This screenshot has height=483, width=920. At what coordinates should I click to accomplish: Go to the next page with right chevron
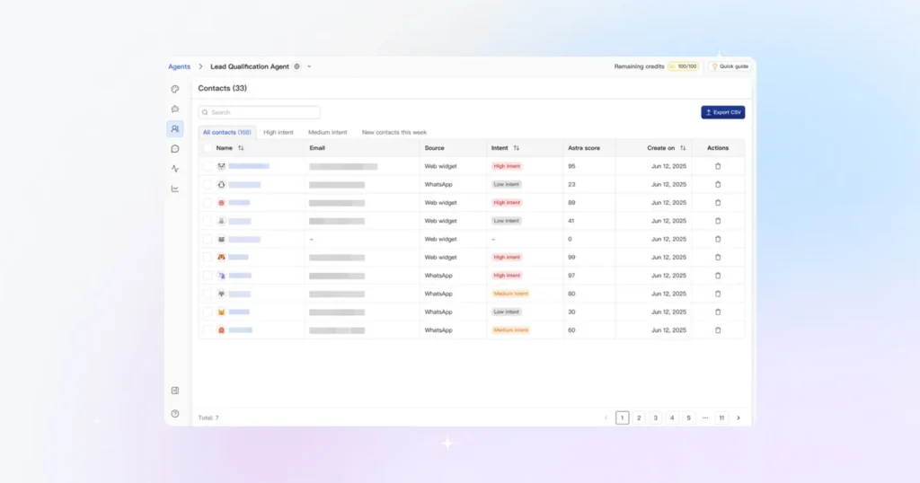click(x=739, y=418)
